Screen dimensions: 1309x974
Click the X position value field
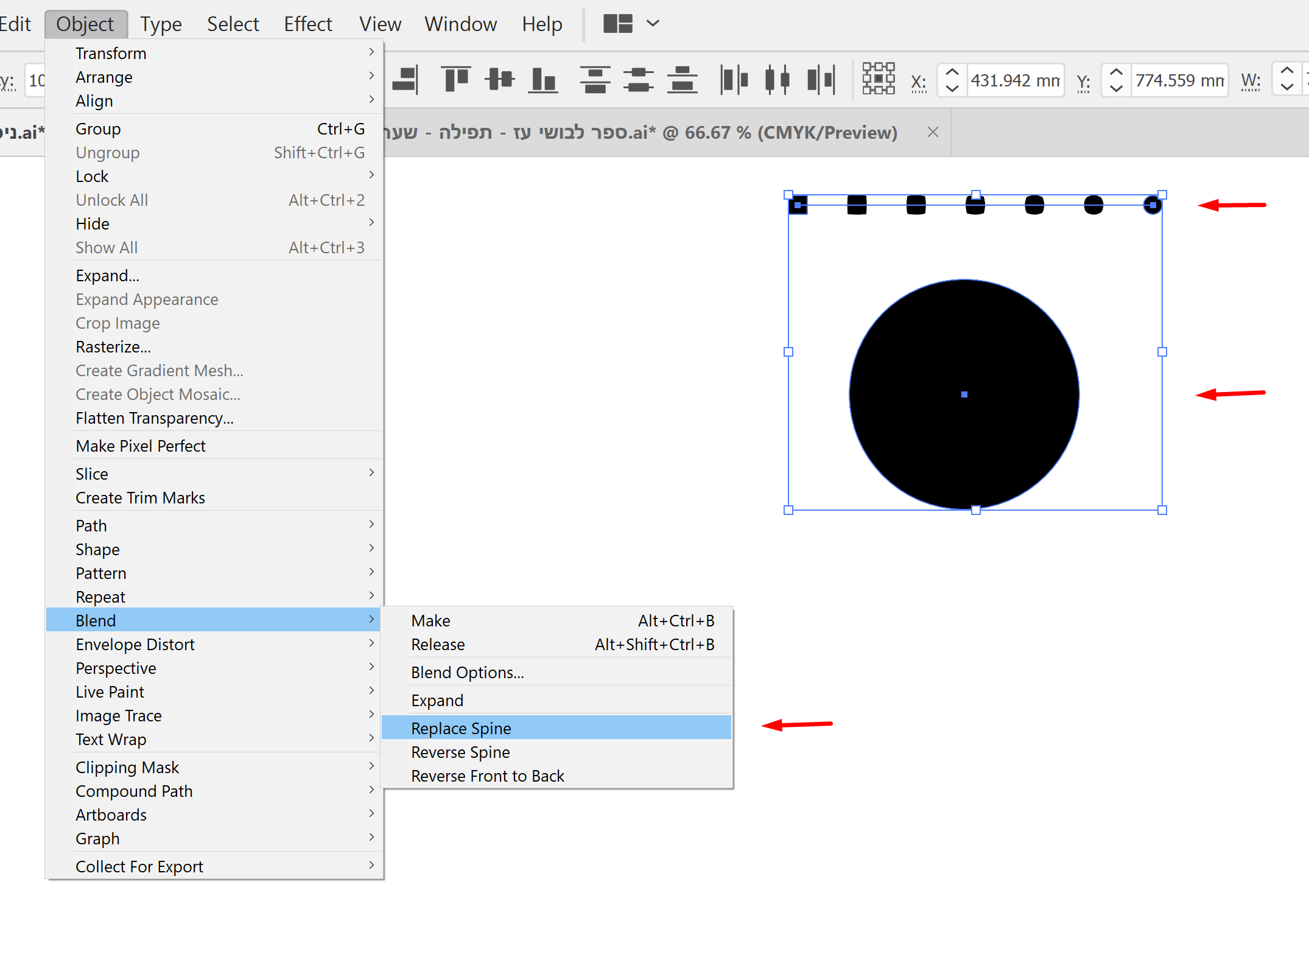coord(1014,80)
